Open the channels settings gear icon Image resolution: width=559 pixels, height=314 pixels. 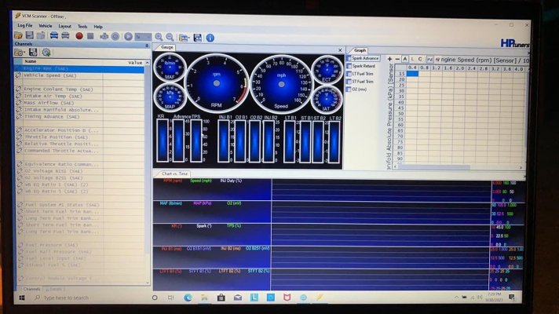tap(46, 53)
